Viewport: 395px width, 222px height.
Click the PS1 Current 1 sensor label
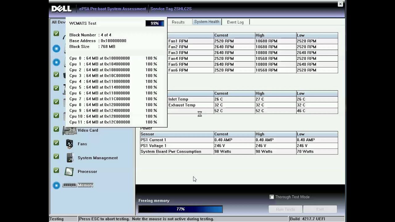tap(153, 140)
